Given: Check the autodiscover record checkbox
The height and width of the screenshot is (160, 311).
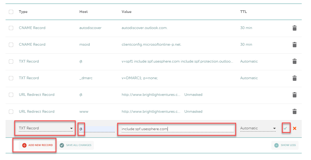Looking at the screenshot, I should pos(11,28).
